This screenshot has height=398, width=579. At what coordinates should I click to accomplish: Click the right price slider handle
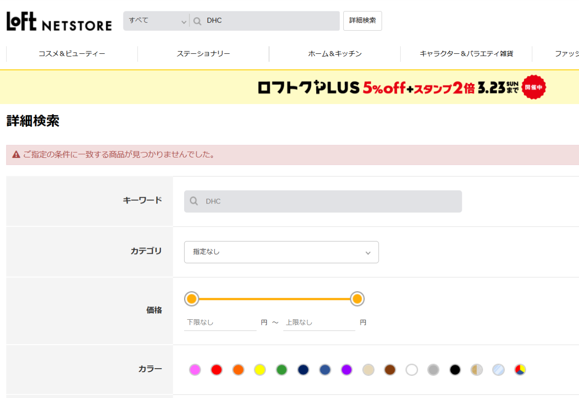pos(357,299)
